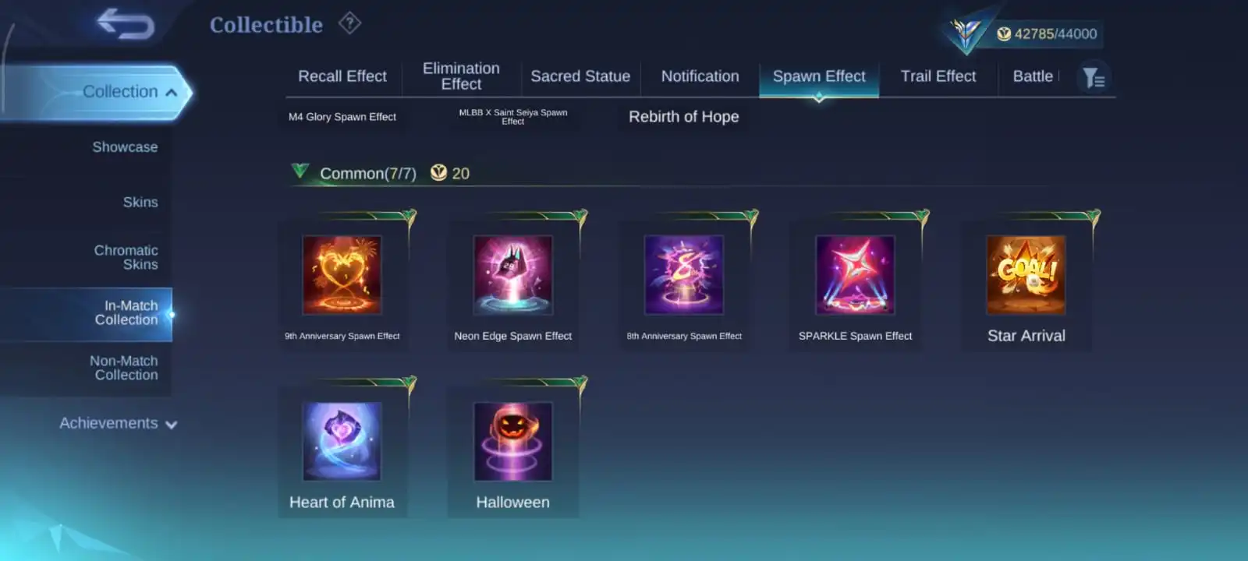Open the Sacred Statue tab
Screen dimensions: 1248x561
tap(580, 76)
